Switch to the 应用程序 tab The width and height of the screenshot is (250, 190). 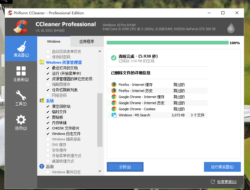(87, 42)
